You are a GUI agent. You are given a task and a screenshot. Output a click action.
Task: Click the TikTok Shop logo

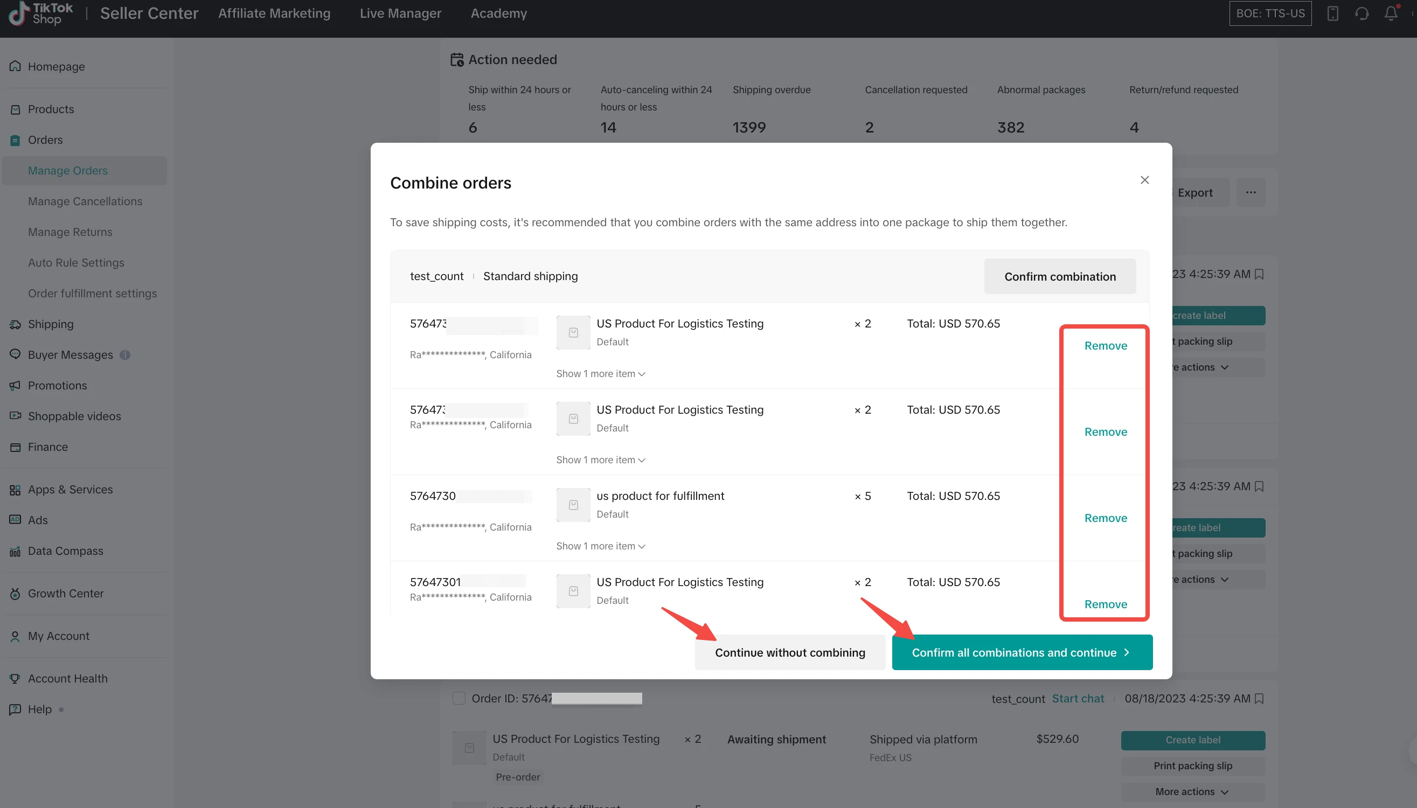tap(41, 13)
